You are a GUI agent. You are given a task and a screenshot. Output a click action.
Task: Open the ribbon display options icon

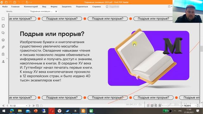pos(169,6)
